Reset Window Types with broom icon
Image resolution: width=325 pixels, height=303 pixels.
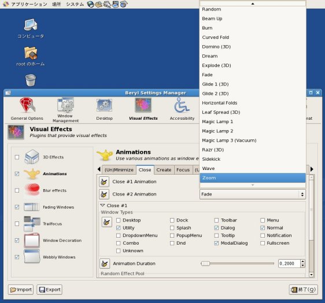point(107,222)
